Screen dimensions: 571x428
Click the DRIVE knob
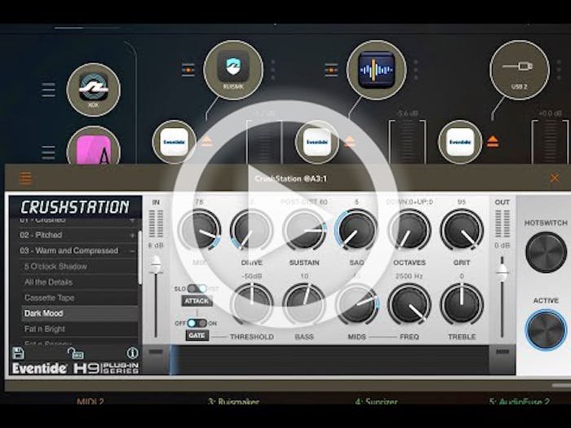[x=251, y=230]
